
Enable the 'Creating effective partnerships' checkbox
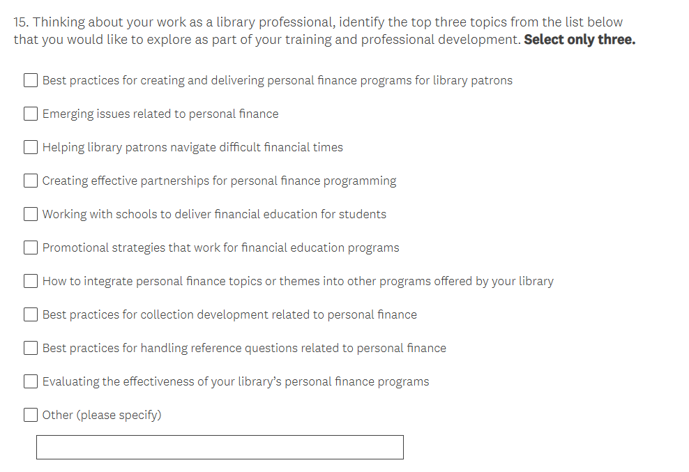click(x=31, y=181)
